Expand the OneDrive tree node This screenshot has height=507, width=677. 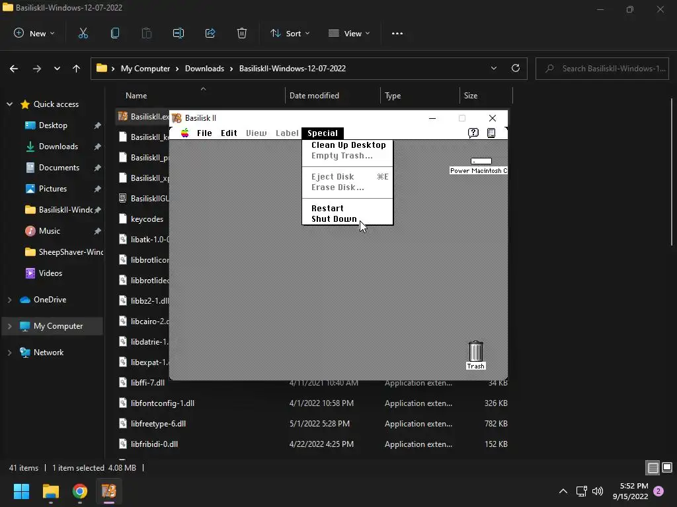9,300
